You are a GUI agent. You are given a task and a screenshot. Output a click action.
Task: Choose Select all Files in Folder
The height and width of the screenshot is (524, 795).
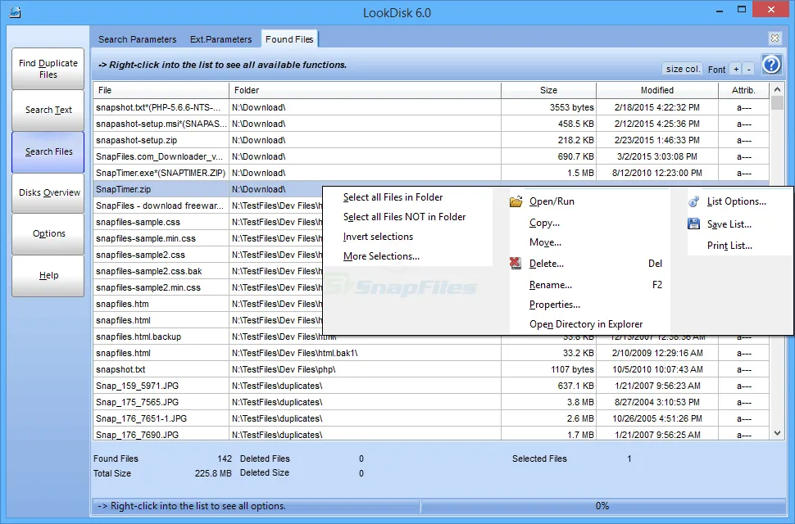coord(393,197)
